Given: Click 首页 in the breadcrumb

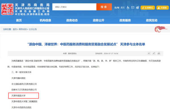Looking at the screenshot, I should (15, 29).
